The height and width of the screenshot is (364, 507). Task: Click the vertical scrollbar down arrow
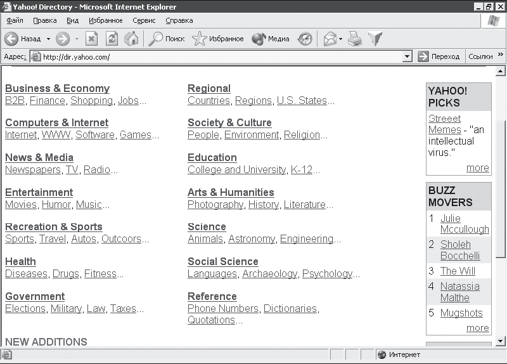[501, 342]
